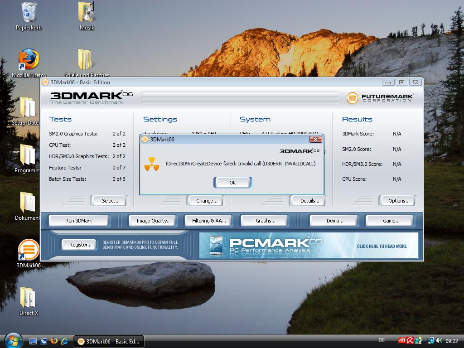Image resolution: width=464 pixels, height=348 pixels.
Task: Click the Switch between windows quick launch icon
Action: pyautogui.click(x=43, y=342)
